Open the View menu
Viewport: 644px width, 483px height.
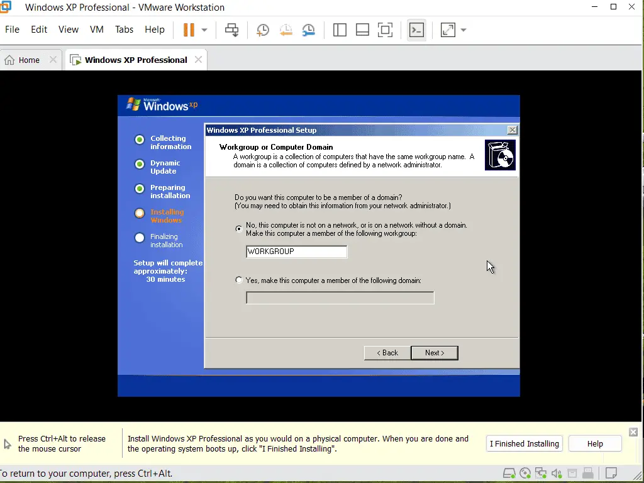click(68, 30)
